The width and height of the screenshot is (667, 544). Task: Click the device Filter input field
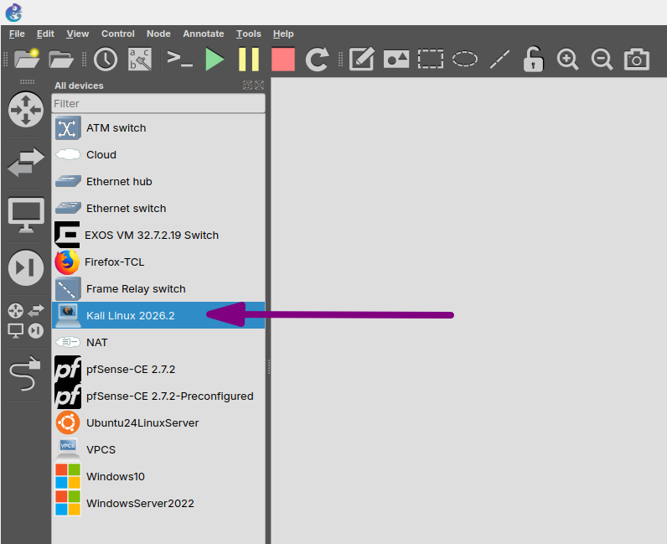pos(158,103)
